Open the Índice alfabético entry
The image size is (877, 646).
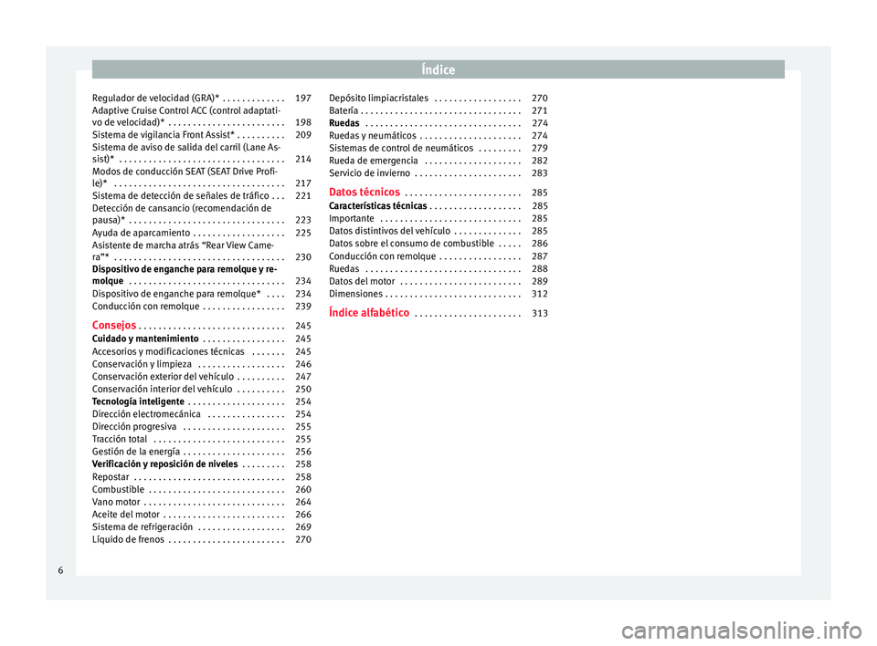(x=369, y=313)
